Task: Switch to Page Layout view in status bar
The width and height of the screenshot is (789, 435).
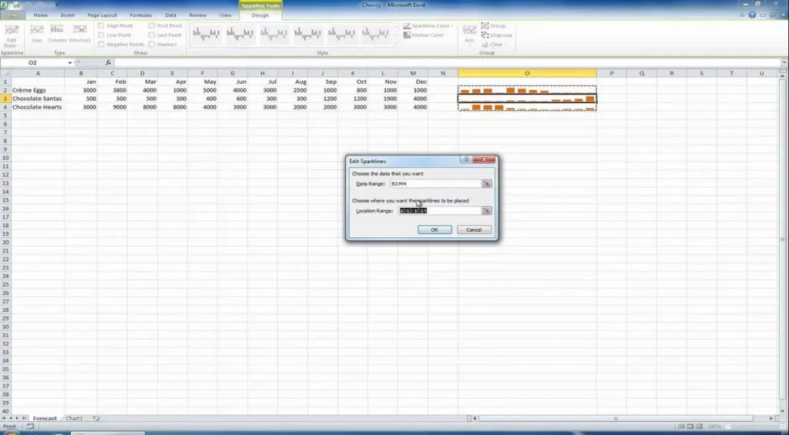Action: [690, 427]
